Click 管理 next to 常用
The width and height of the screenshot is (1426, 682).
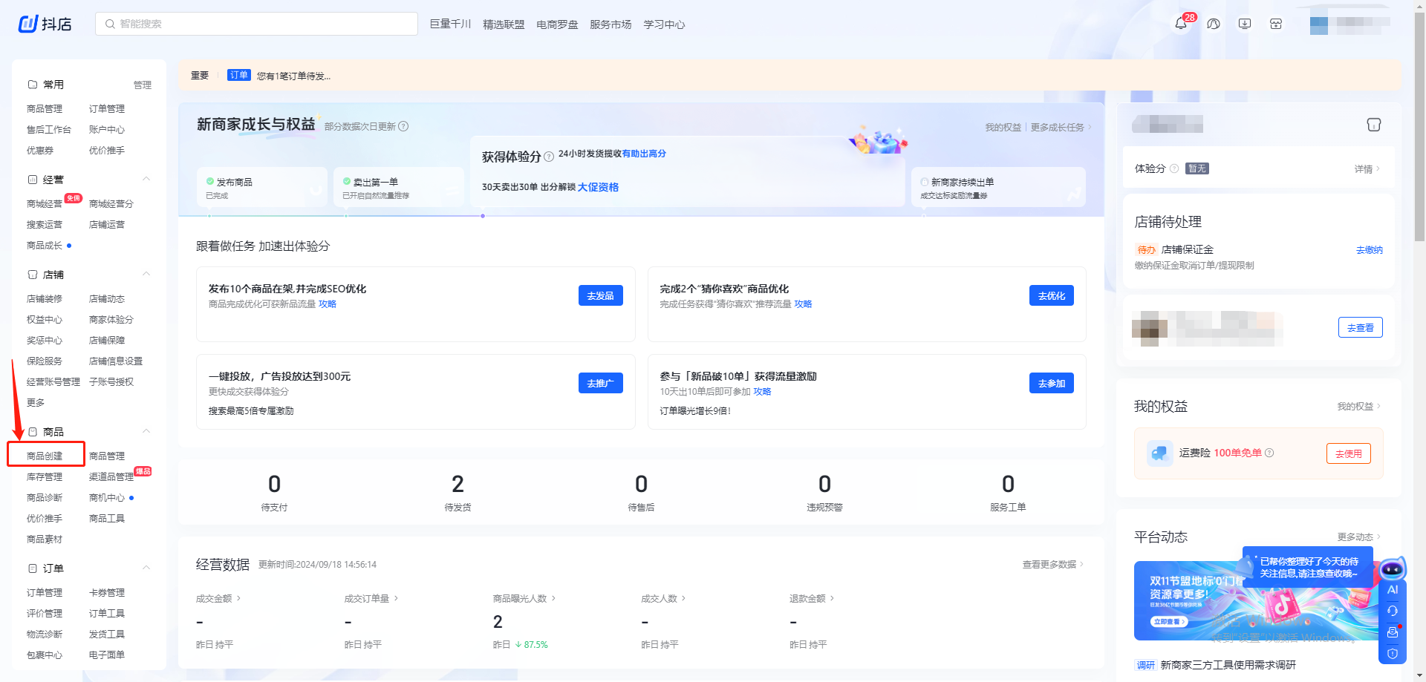(x=143, y=85)
